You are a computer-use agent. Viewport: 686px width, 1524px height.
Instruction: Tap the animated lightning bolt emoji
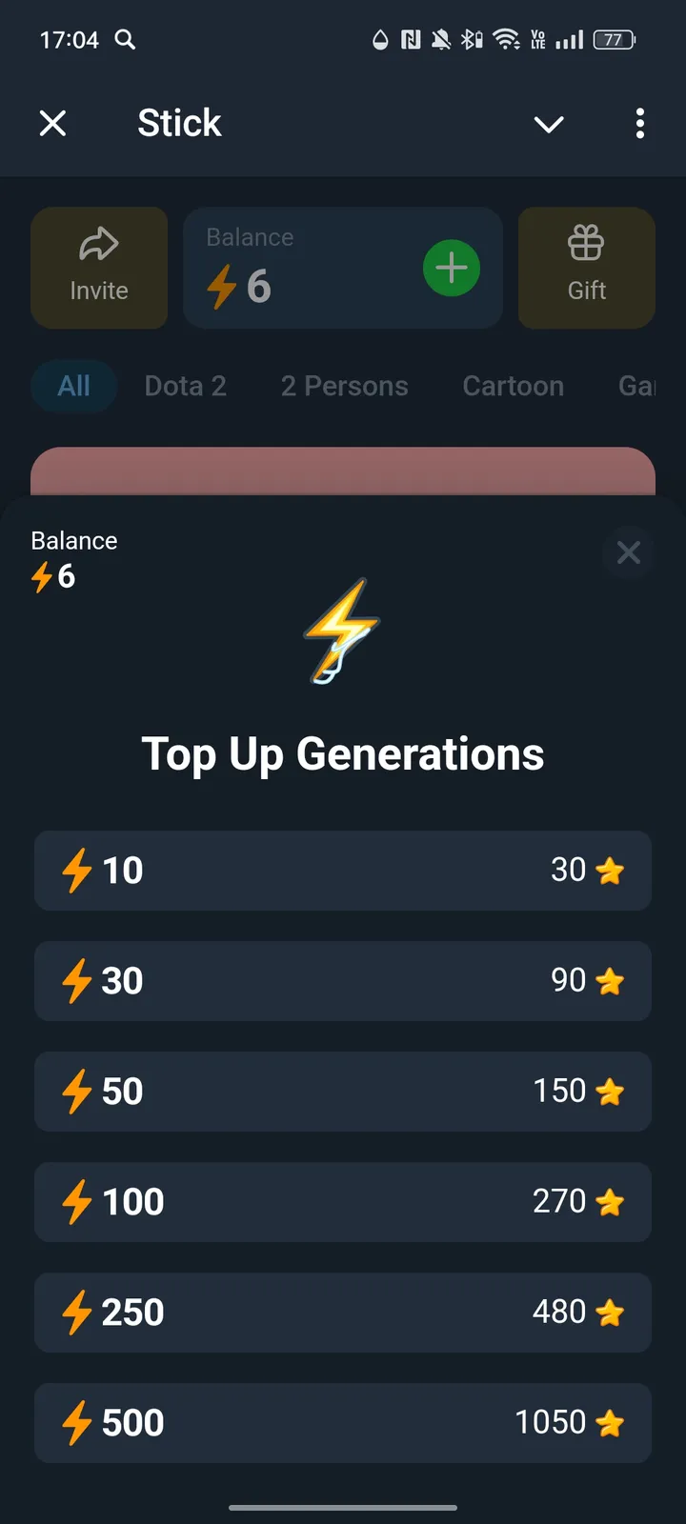pos(341,631)
